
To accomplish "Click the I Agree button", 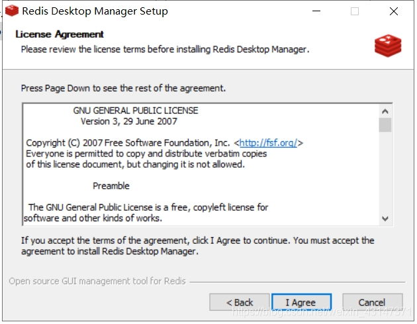I will [x=301, y=302].
